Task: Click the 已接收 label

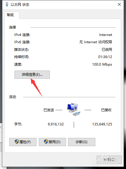Action: [106, 110]
